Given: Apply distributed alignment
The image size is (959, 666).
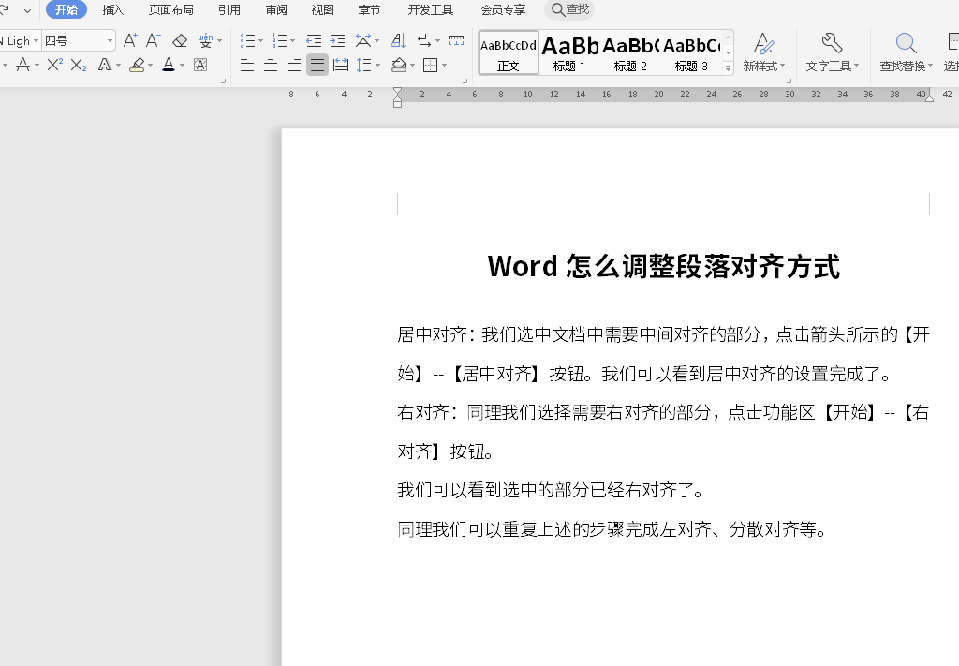Looking at the screenshot, I should point(341,65).
